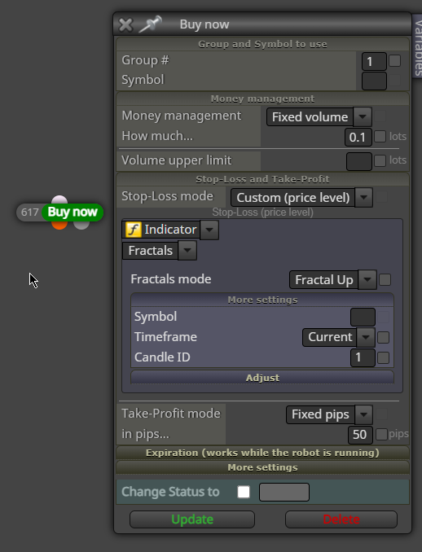Toggle the Candle ID checkbox

point(383,357)
